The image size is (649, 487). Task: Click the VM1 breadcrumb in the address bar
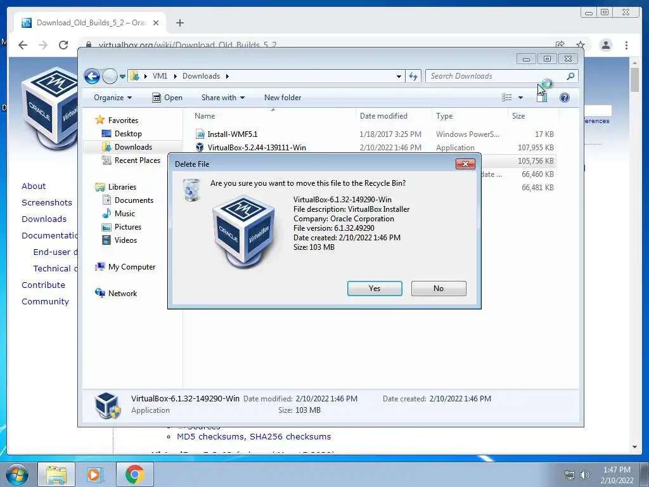pos(160,76)
